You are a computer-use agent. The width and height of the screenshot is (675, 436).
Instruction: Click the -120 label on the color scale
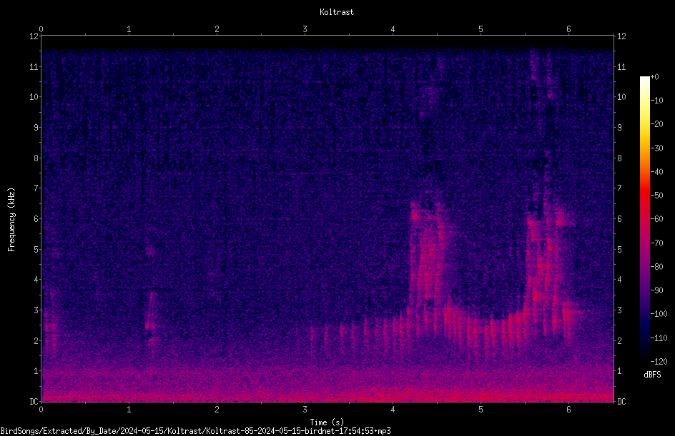659,362
